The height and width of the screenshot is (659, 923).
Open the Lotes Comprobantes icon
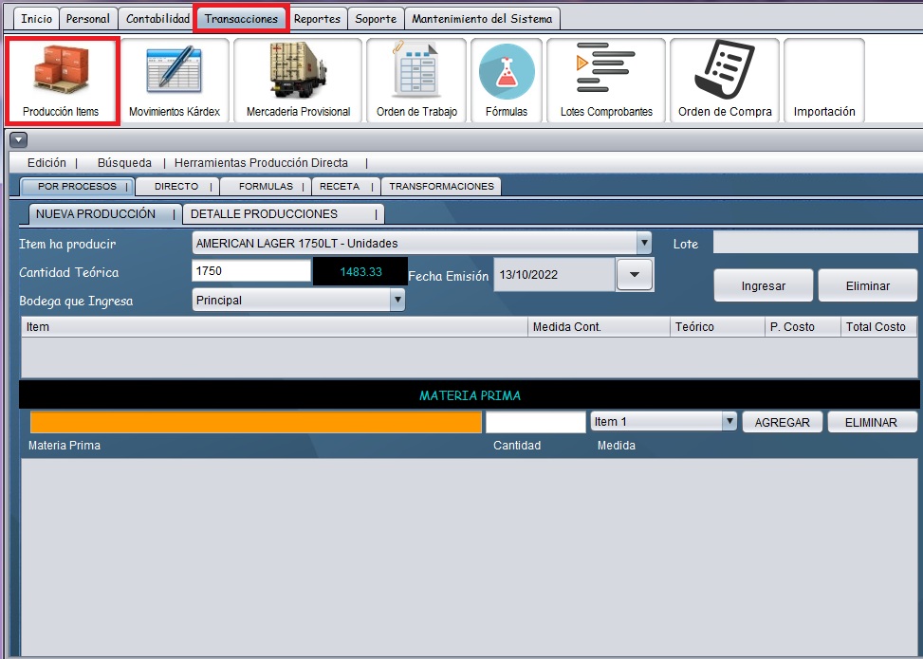pos(606,81)
